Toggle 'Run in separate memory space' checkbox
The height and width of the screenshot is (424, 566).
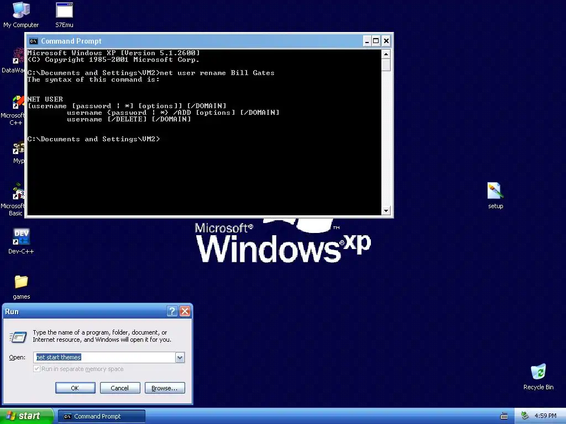[x=37, y=368]
